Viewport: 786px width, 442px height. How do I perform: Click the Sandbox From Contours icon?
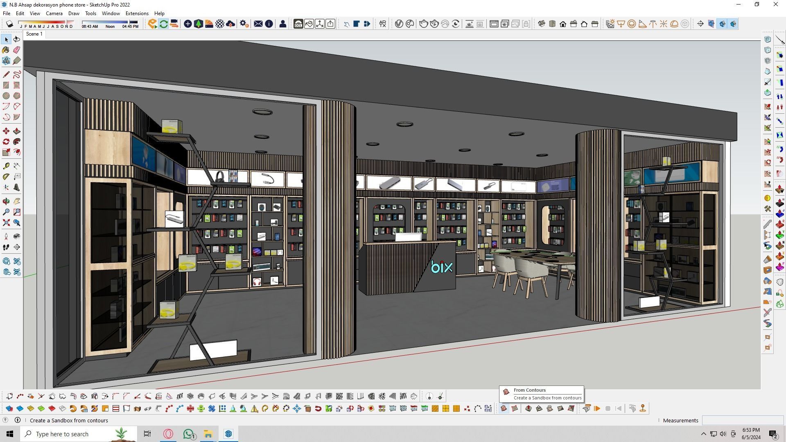pyautogui.click(x=504, y=408)
